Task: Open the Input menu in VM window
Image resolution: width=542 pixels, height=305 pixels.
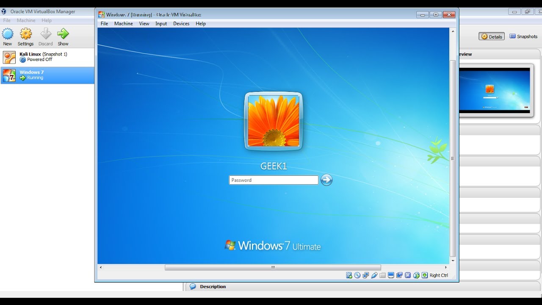Action: point(161,24)
